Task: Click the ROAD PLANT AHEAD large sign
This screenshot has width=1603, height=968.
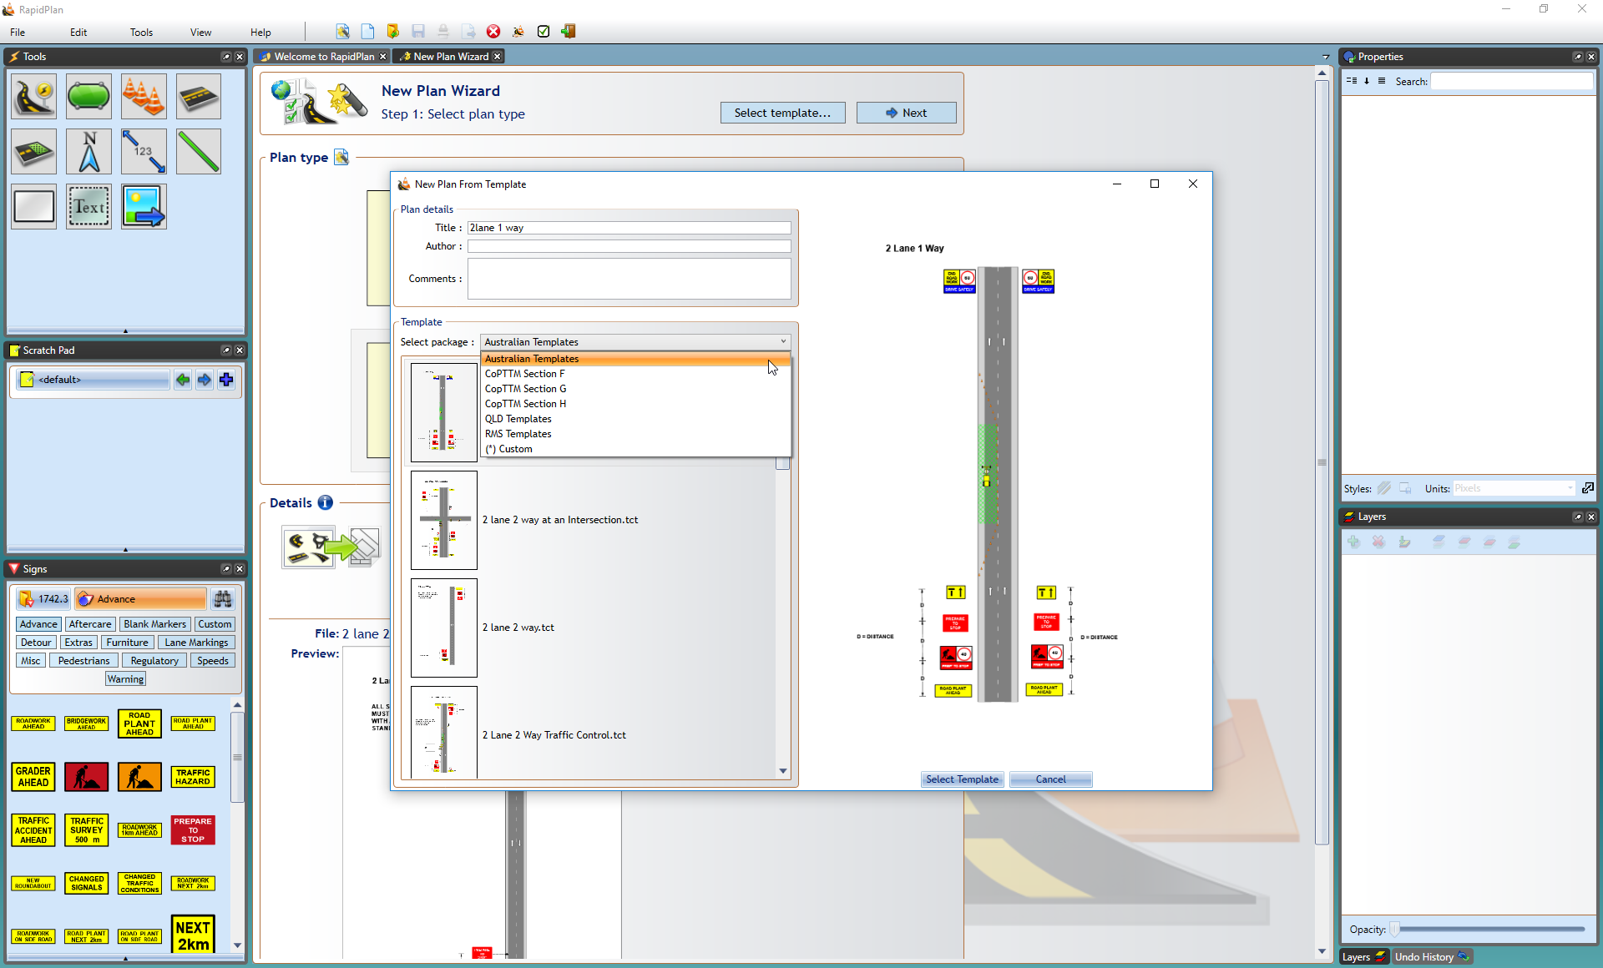Action: click(139, 723)
